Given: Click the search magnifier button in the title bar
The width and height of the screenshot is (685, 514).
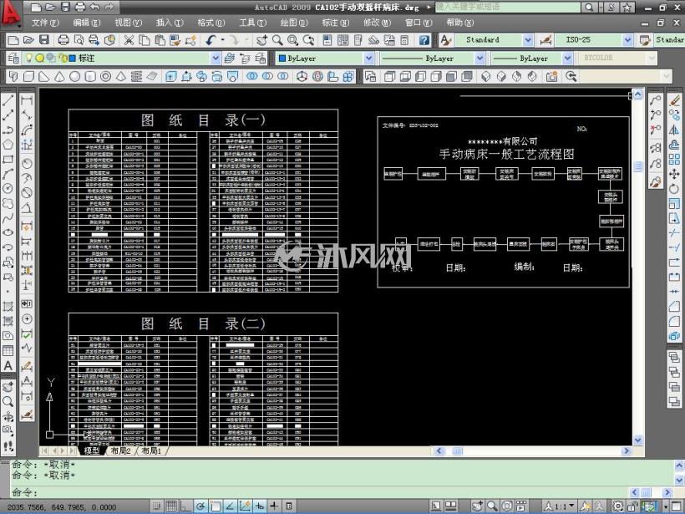Looking at the screenshot, I should pyautogui.click(x=589, y=7).
